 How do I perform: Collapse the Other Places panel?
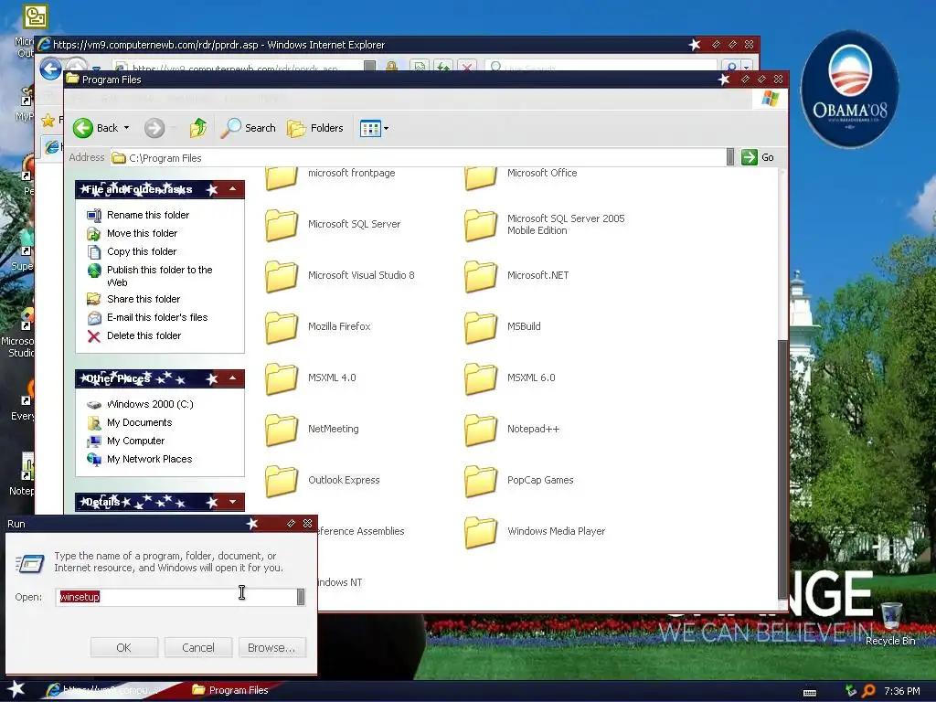coord(233,378)
